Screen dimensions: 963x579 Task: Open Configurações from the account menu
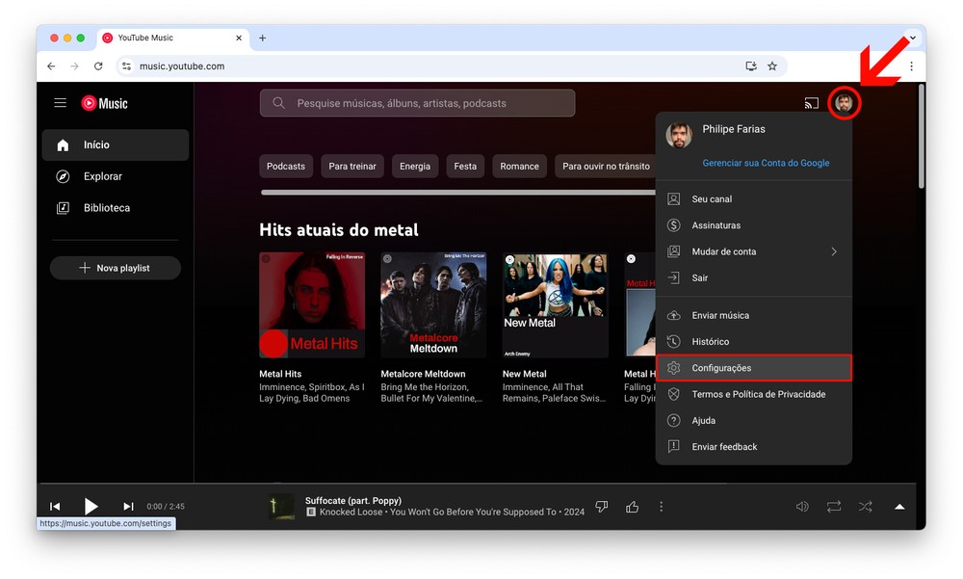(753, 368)
